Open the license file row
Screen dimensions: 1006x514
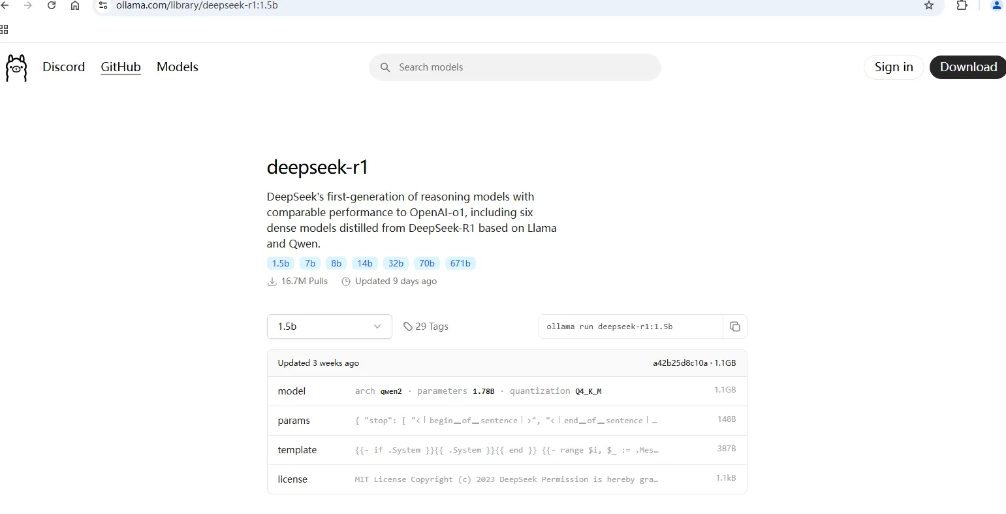507,479
